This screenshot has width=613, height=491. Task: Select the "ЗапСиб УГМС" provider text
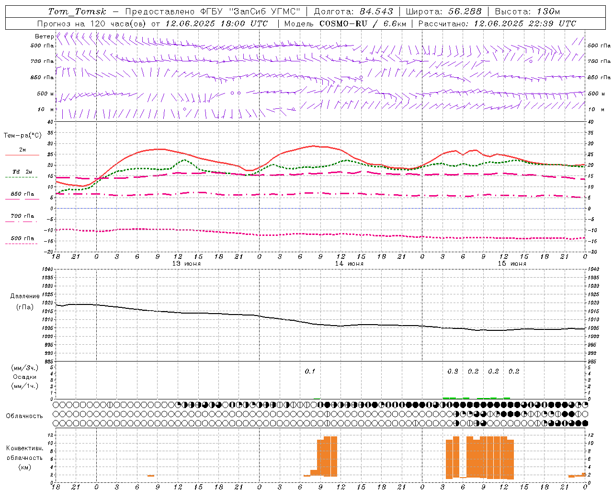click(x=264, y=12)
